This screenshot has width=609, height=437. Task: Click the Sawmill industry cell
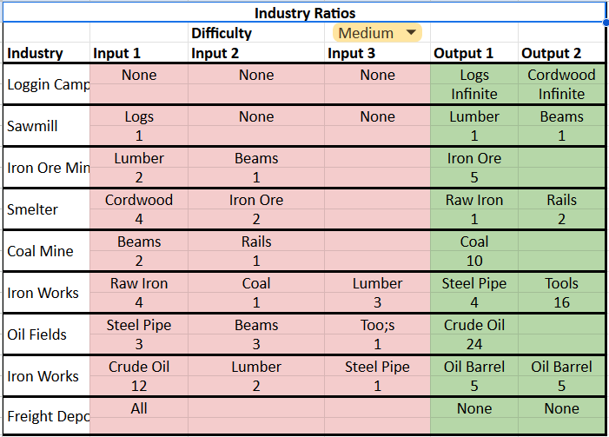pyautogui.click(x=33, y=126)
